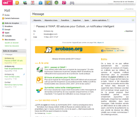This screenshot has width=139, height=117.
Task: Click the 'le spam' link
Action: 49,113
